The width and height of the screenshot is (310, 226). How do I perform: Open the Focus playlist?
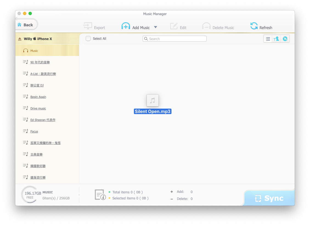tap(34, 131)
